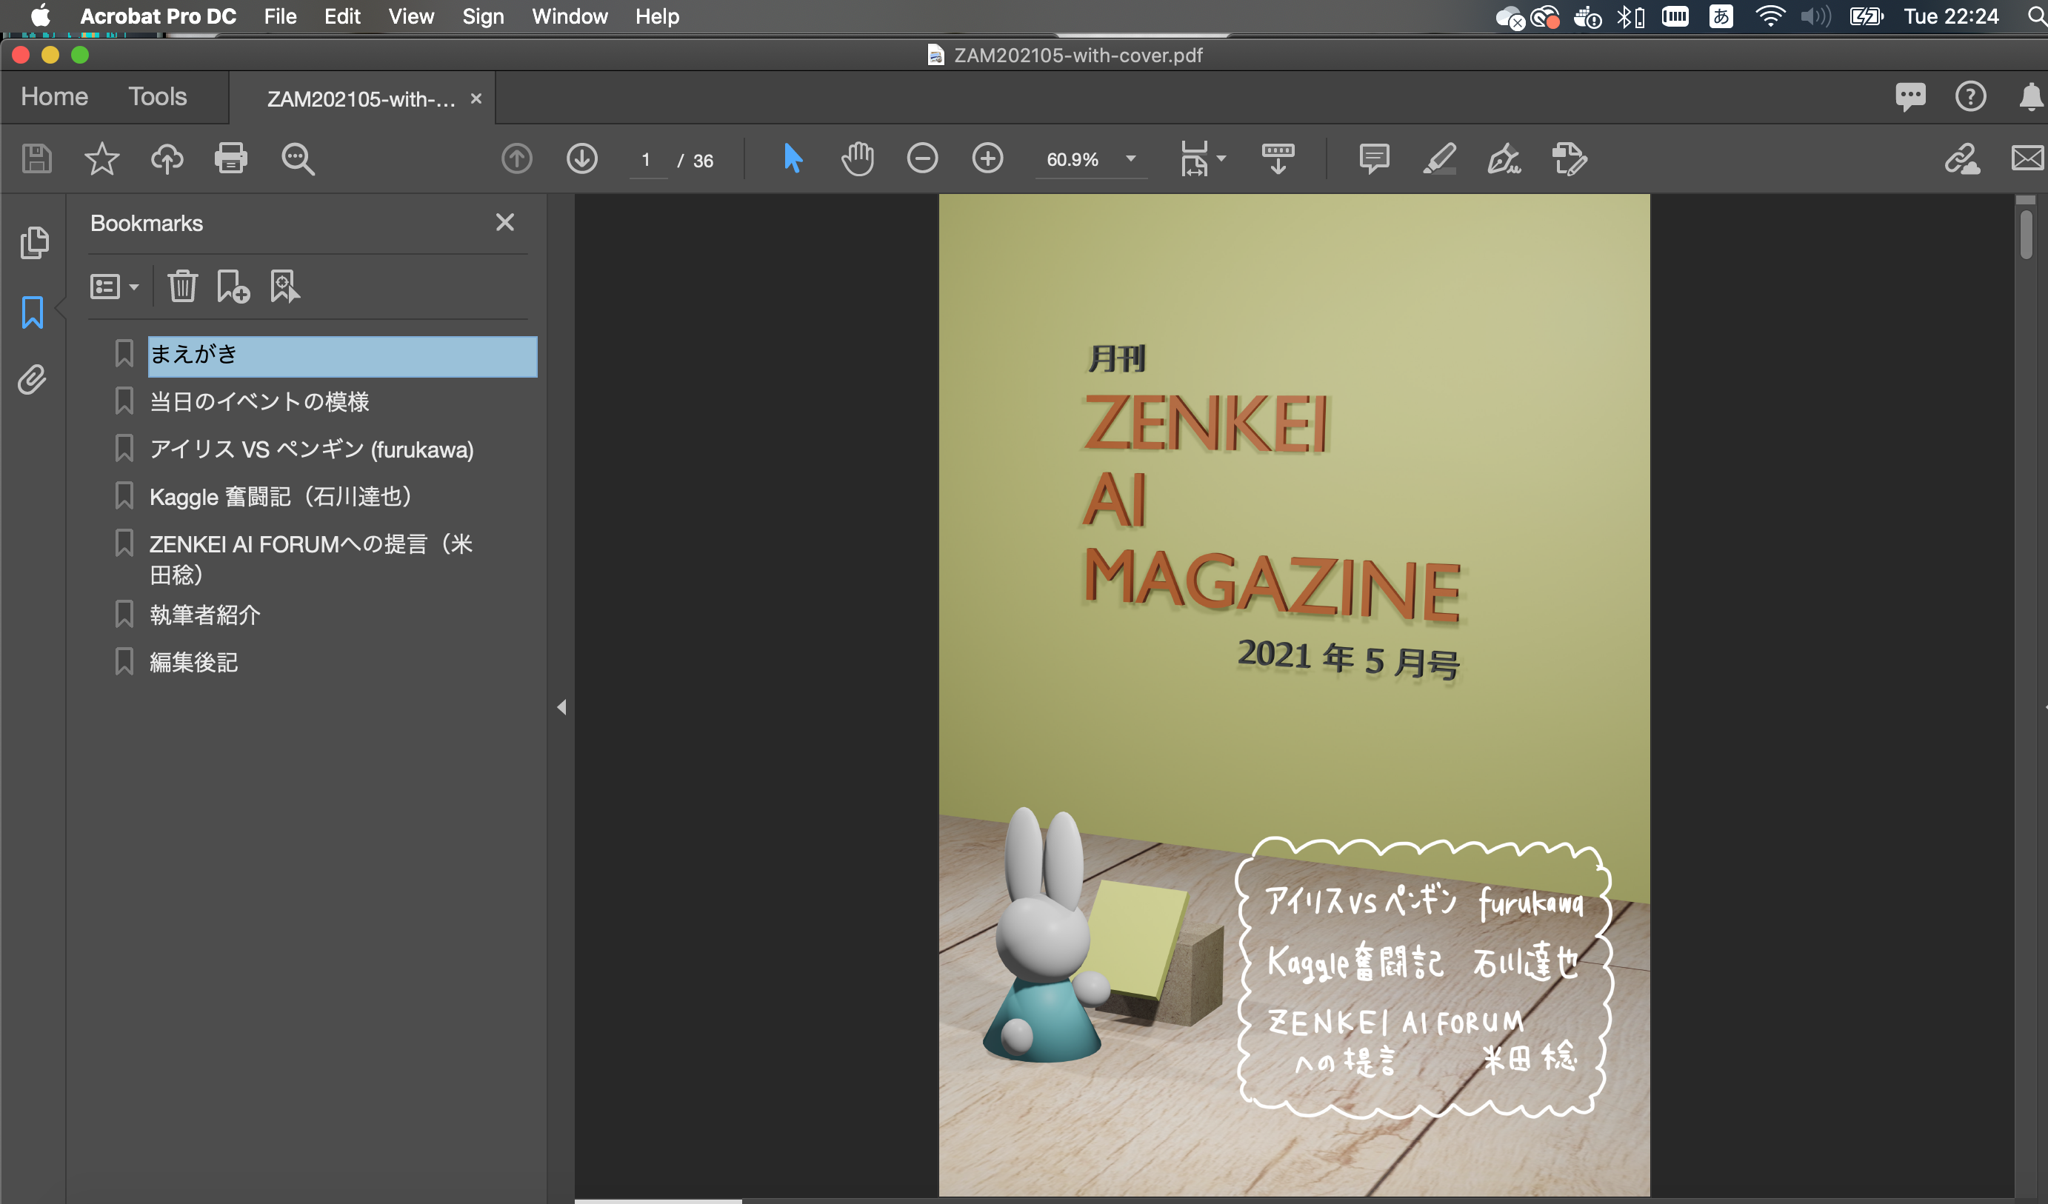2048x1204 pixels.
Task: Click the Save file icon
Action: pyautogui.click(x=36, y=158)
